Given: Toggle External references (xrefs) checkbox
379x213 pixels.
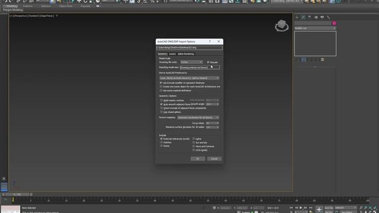Looking at the screenshot, I should (162, 139).
